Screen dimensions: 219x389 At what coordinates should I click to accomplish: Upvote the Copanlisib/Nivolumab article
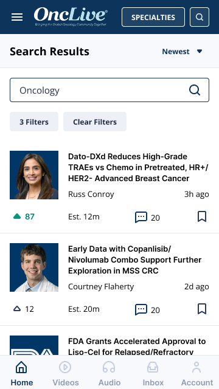pos(17,309)
